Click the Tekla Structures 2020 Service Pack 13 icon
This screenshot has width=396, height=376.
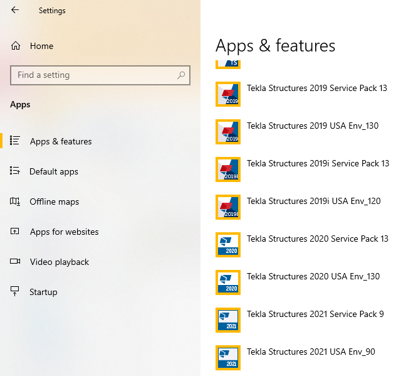tap(227, 245)
